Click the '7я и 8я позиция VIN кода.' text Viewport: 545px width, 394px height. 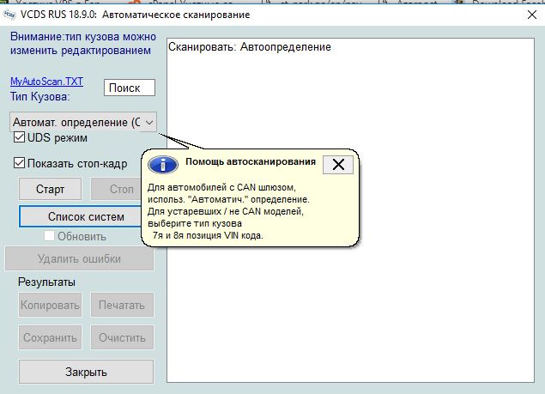[208, 235]
